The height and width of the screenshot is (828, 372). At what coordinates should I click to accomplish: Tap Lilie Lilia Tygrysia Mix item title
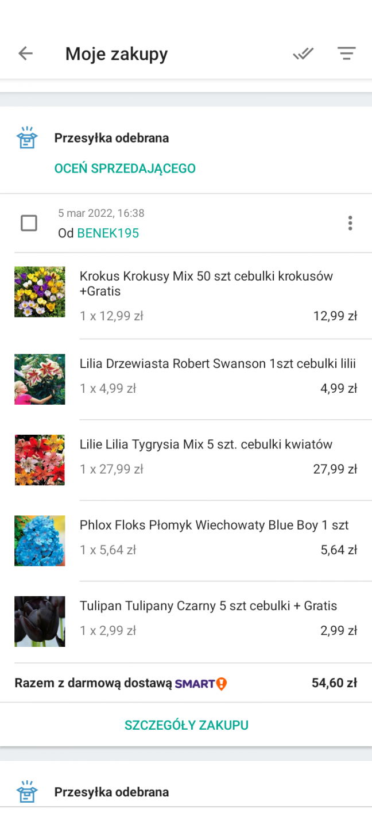coord(206,444)
